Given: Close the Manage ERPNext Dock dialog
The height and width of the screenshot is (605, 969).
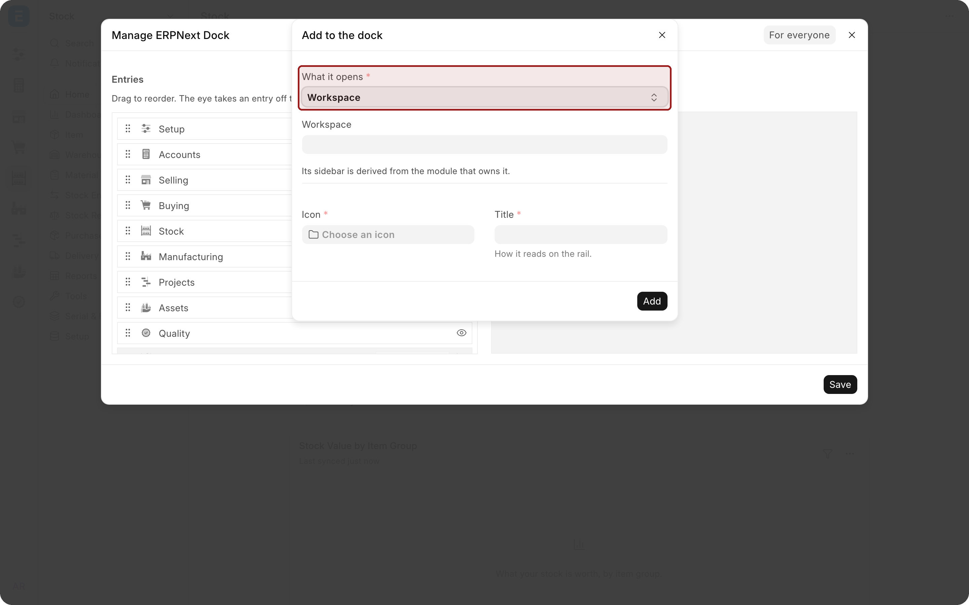Looking at the screenshot, I should click(852, 35).
